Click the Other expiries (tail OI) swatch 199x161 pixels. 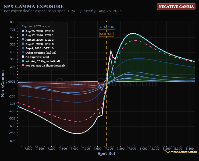(x=23, y=52)
